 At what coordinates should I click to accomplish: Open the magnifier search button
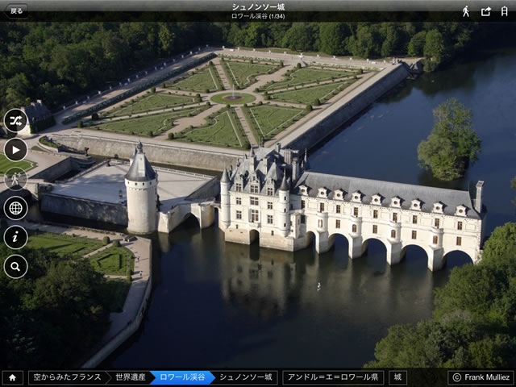(16, 267)
